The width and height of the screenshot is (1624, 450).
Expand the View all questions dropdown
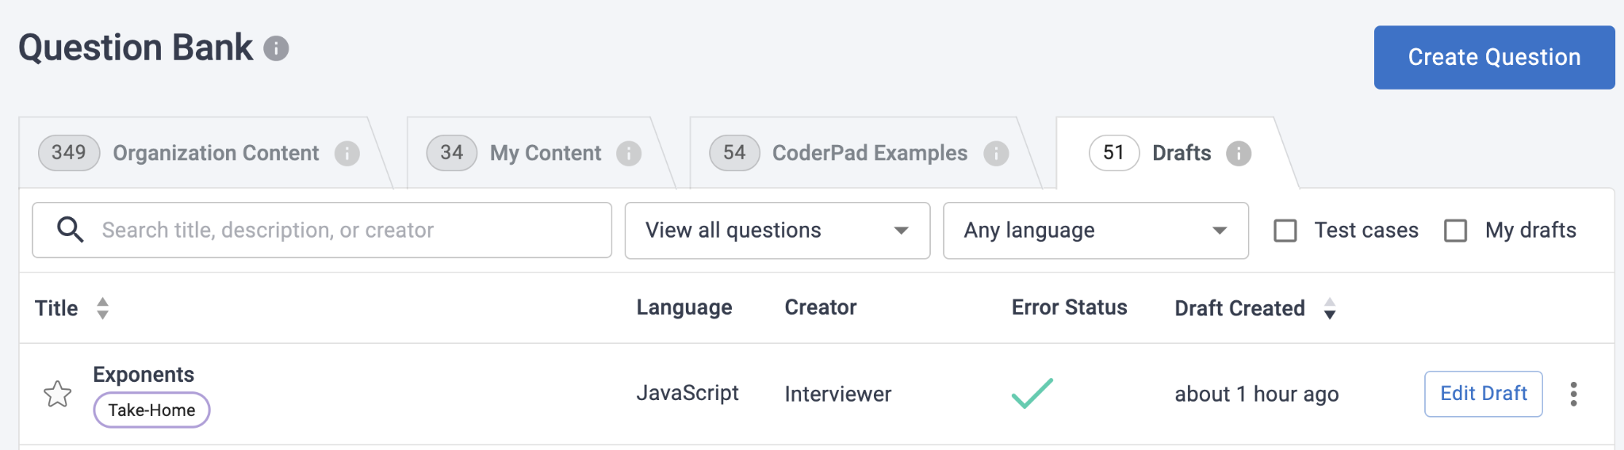(x=777, y=231)
